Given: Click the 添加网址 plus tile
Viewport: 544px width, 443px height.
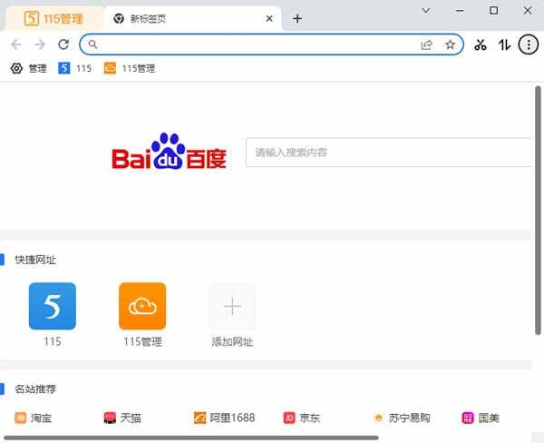Looking at the screenshot, I should [x=232, y=306].
